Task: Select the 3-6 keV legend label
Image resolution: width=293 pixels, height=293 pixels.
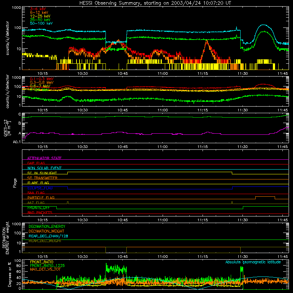Action: tap(38, 9)
